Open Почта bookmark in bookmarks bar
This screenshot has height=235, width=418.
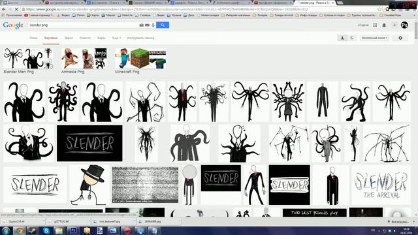pos(78,15)
